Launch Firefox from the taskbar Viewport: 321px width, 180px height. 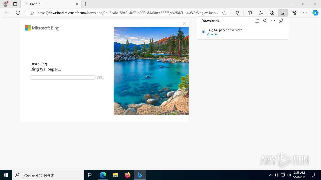pos(128,175)
